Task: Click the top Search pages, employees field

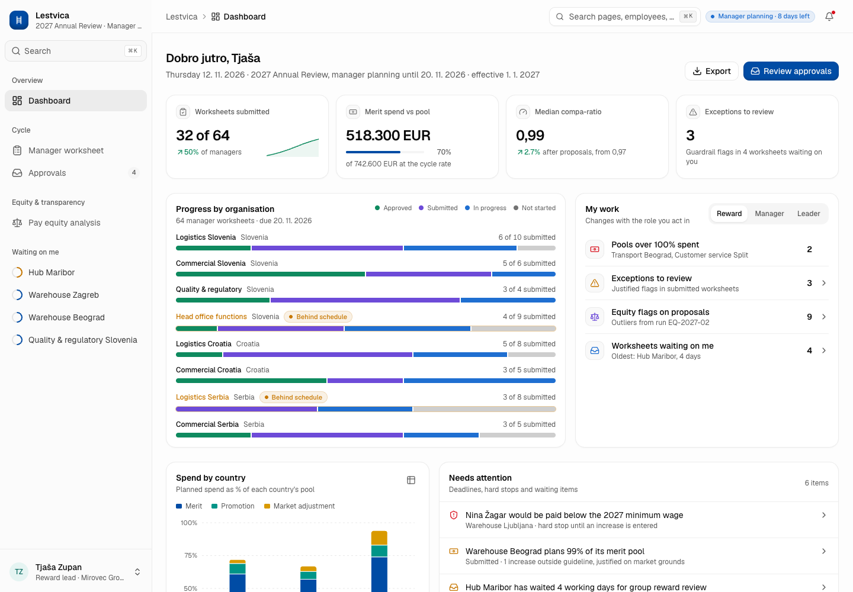Action: point(625,17)
